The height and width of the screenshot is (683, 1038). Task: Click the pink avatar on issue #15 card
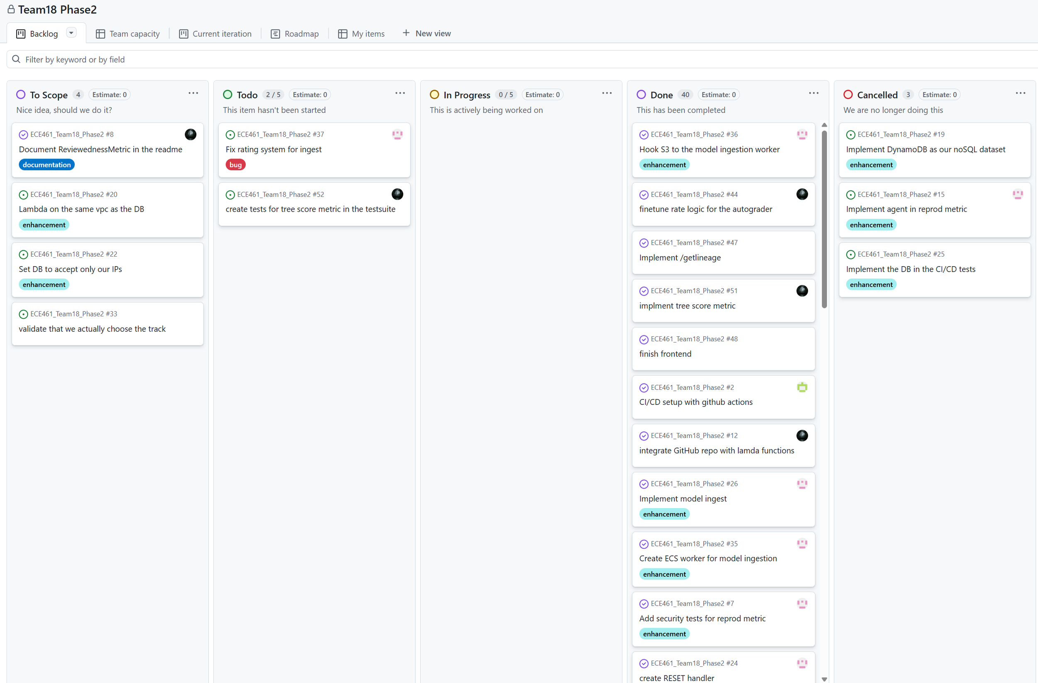(x=1018, y=194)
